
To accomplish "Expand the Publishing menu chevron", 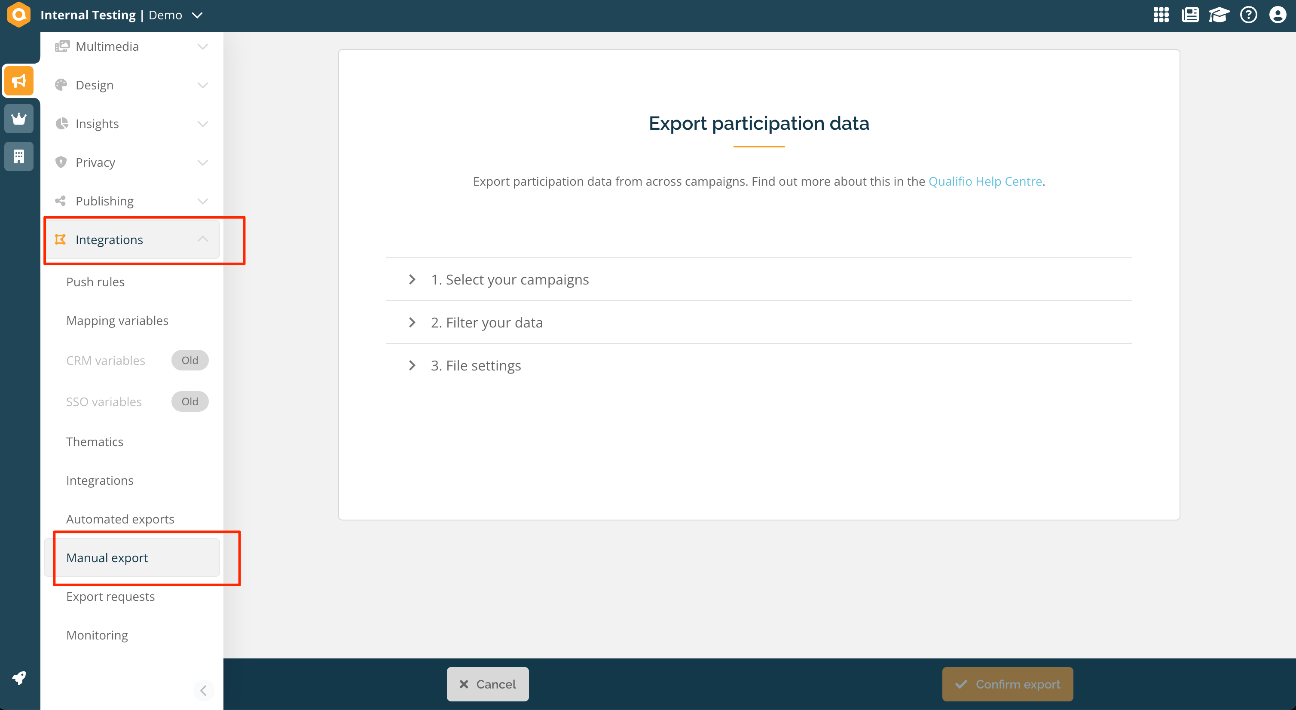I will point(203,201).
